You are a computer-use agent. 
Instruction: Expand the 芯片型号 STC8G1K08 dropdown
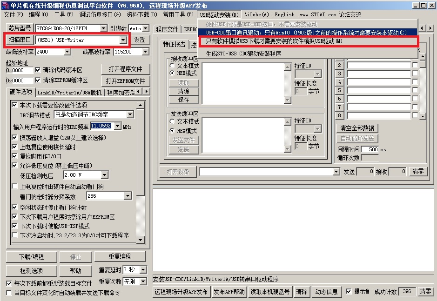[104, 28]
